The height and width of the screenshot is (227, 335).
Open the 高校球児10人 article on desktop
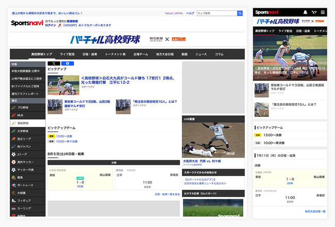coord(155,102)
